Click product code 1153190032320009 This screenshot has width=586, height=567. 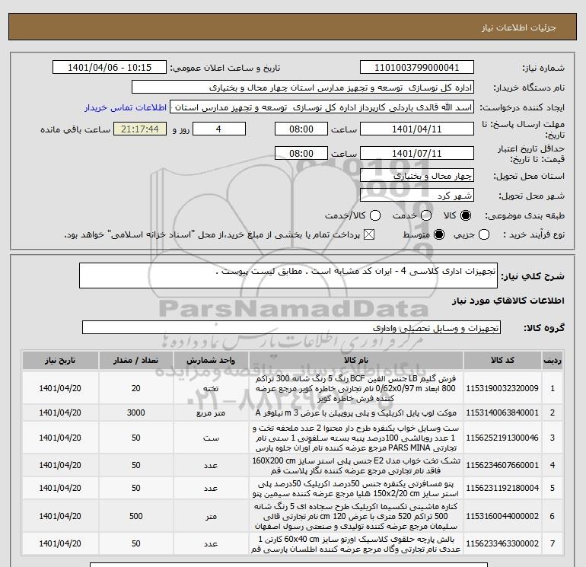[502, 388]
